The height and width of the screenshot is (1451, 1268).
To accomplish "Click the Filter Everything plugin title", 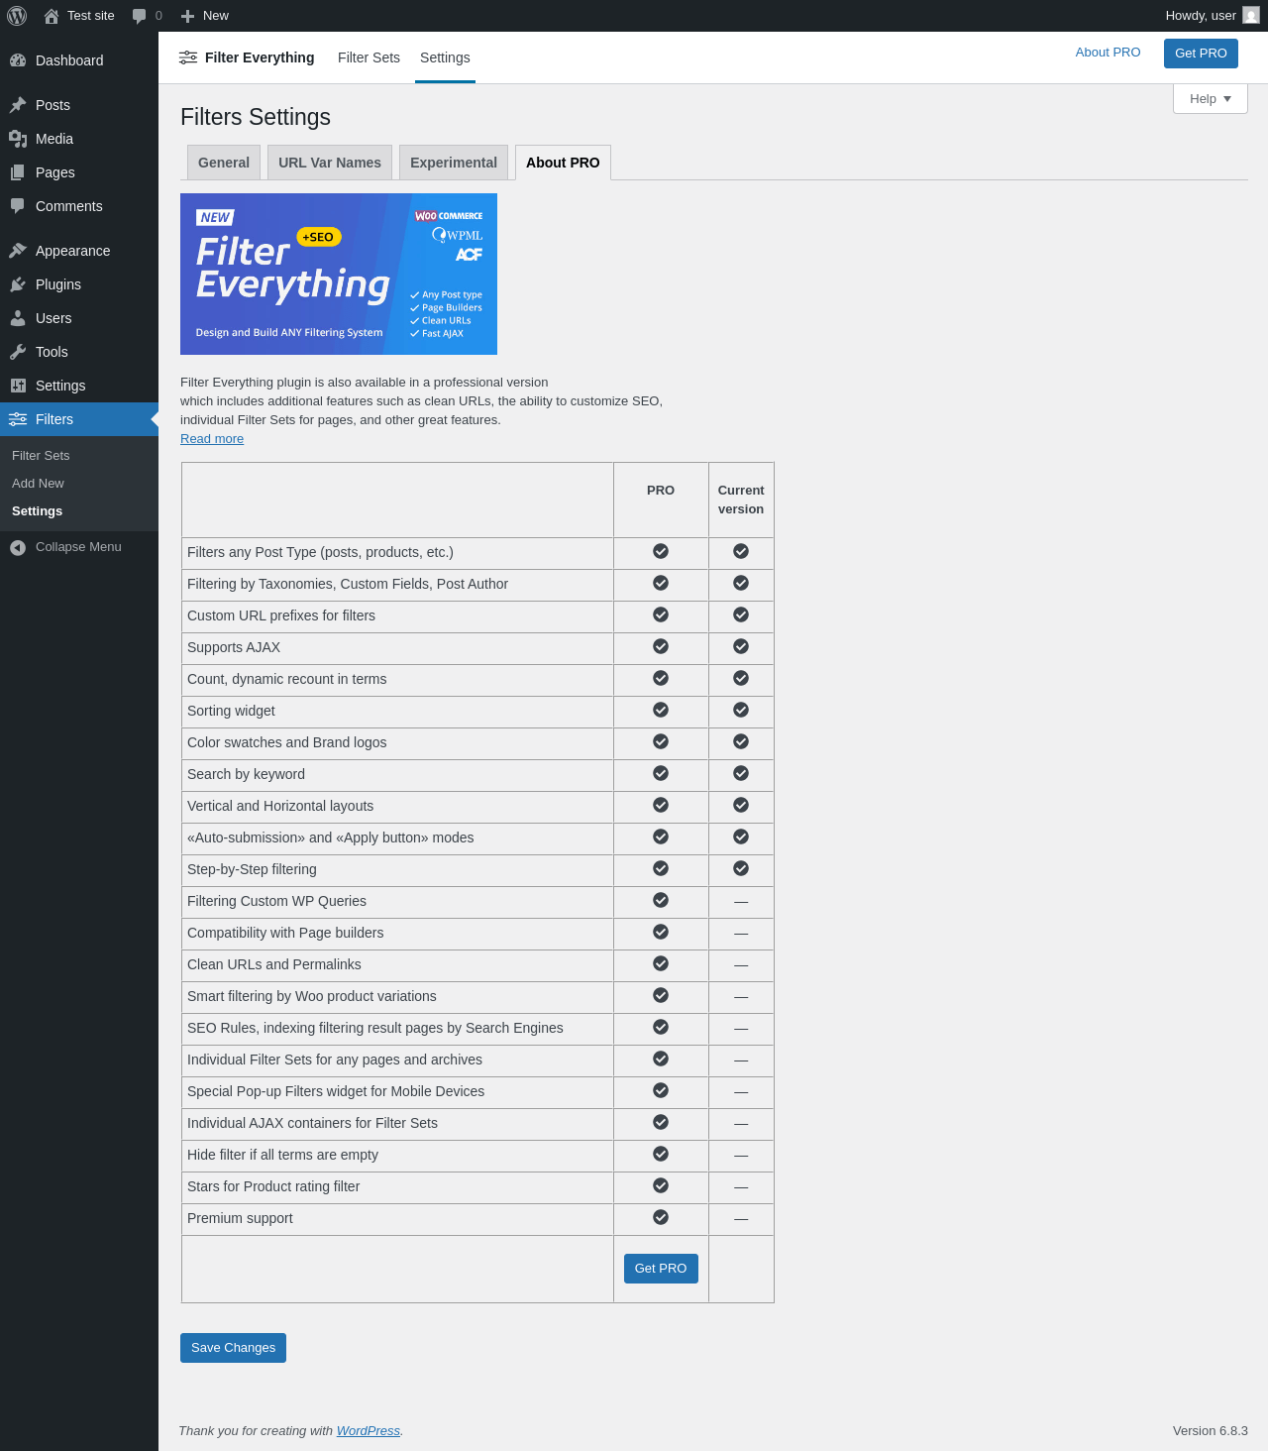I will coord(260,57).
